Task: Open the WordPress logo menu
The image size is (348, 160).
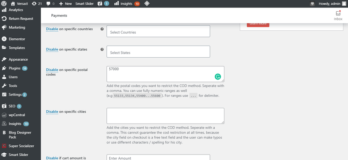Action: (4, 3)
